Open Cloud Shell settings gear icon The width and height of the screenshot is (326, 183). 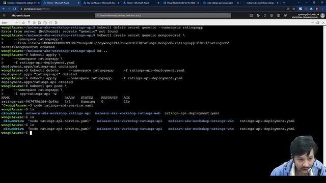34,22
